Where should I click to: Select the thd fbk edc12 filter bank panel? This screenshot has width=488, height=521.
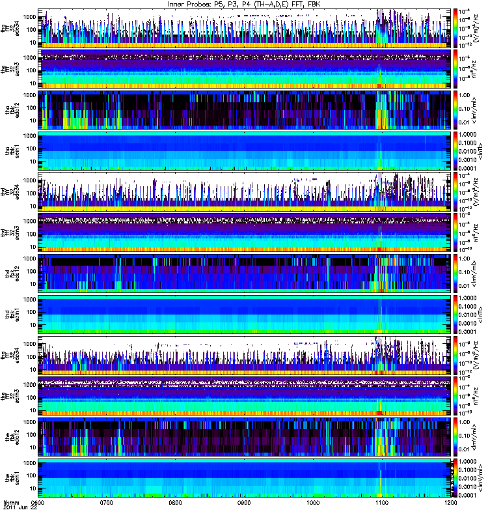coord(245,274)
